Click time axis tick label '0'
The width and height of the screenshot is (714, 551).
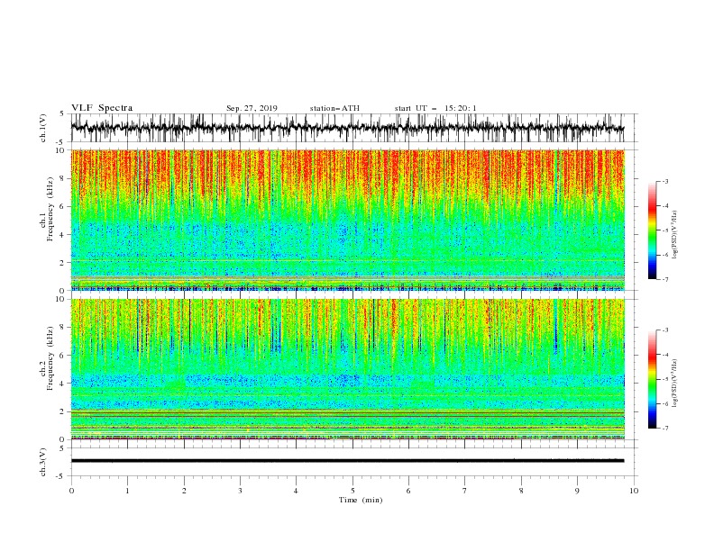(x=71, y=491)
